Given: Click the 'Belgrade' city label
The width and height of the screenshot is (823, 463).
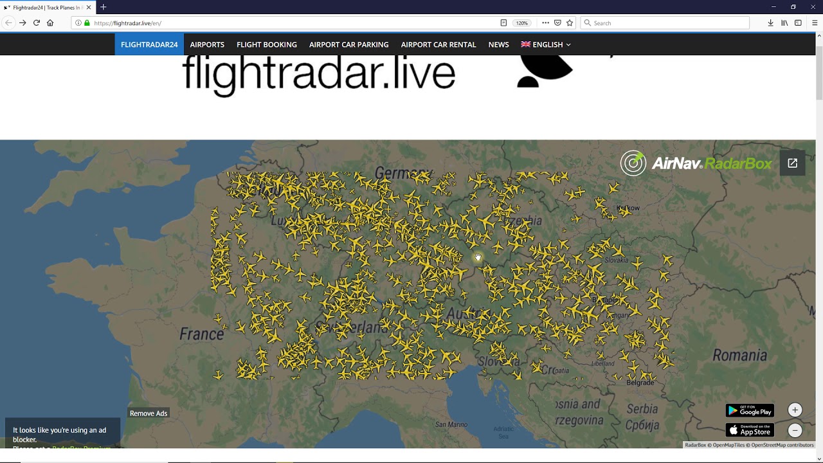Looking at the screenshot, I should 640,383.
